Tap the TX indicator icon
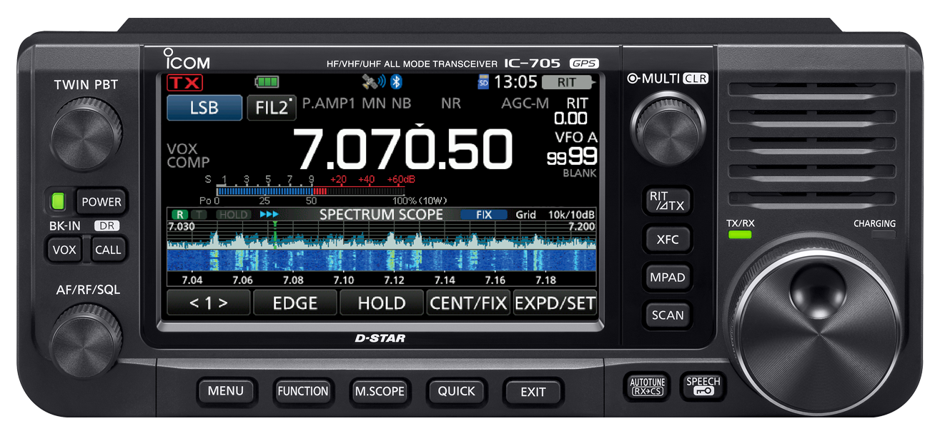Screen dimensions: 945x446 [185, 83]
